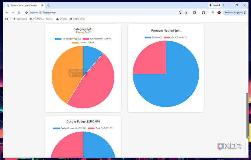Open the apps grid icon in bookmarks bar

pyautogui.click(x=7, y=19)
